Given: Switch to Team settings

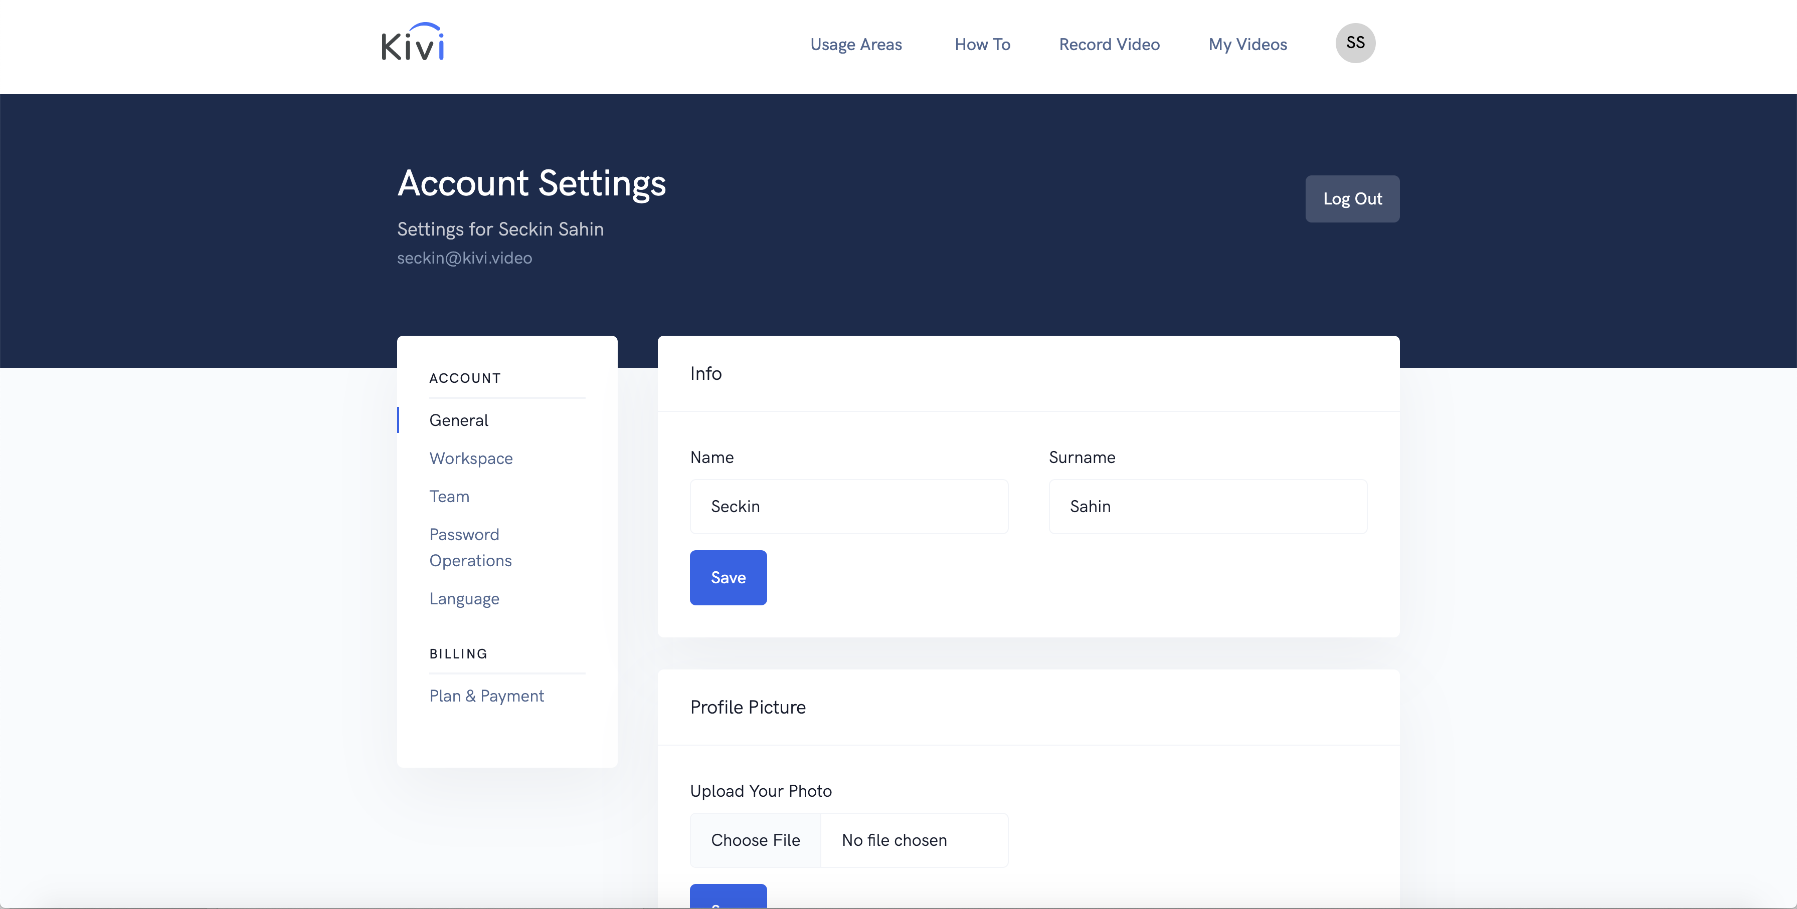Looking at the screenshot, I should [449, 496].
